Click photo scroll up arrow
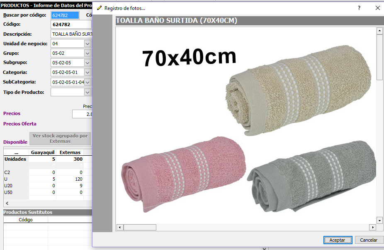The width and height of the screenshot is (384, 250). click(379, 31)
